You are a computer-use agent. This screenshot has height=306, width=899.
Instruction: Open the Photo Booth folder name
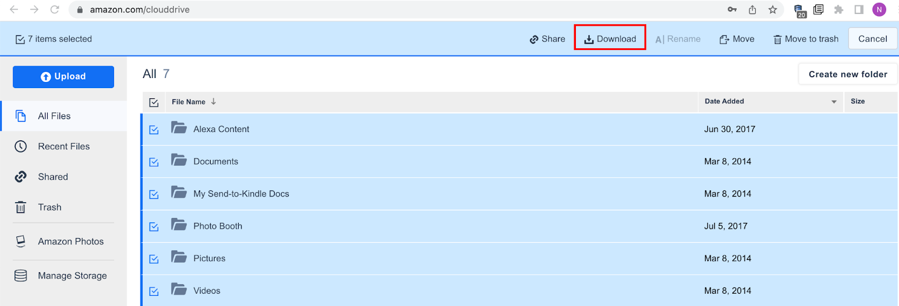(218, 226)
